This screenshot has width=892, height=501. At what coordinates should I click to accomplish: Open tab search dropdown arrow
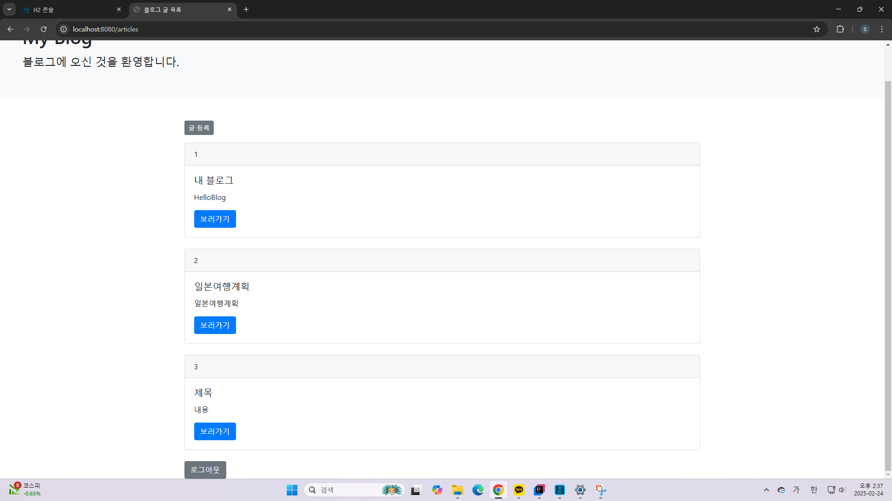pos(9,9)
